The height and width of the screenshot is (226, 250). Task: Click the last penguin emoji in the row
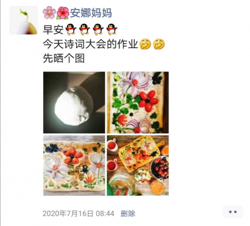click(112, 29)
